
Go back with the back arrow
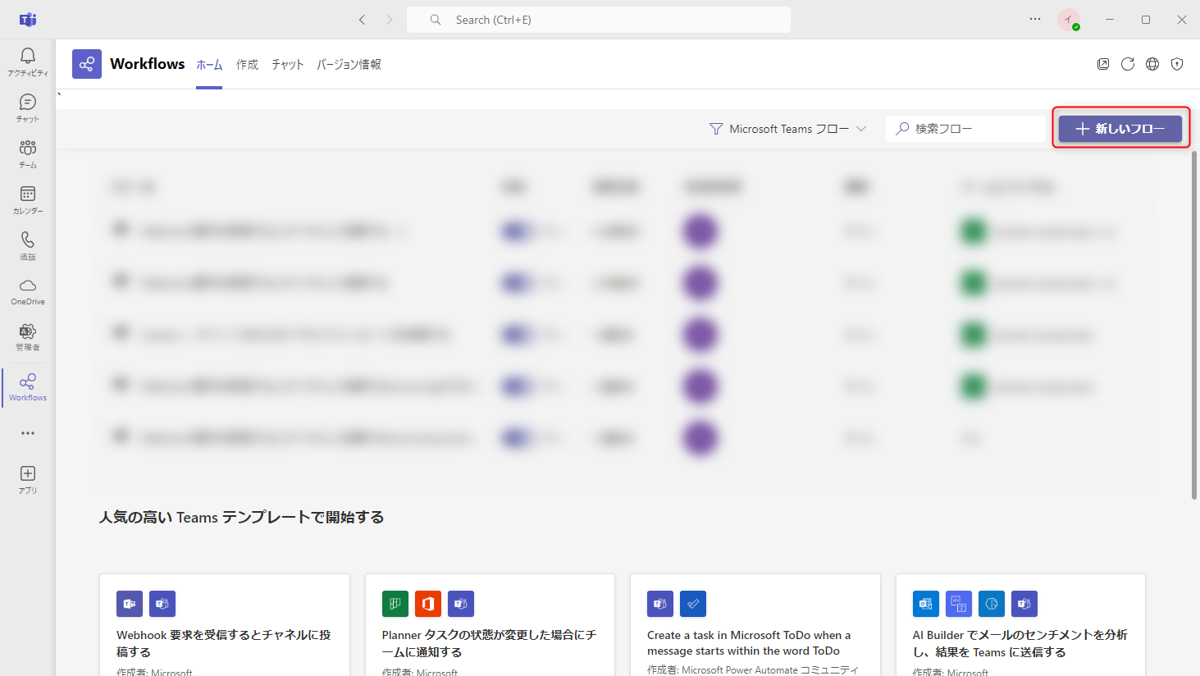point(362,20)
